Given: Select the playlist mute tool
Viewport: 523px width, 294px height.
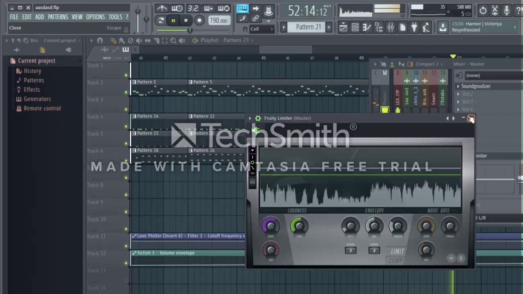Looking at the screenshot, I should 139,40.
